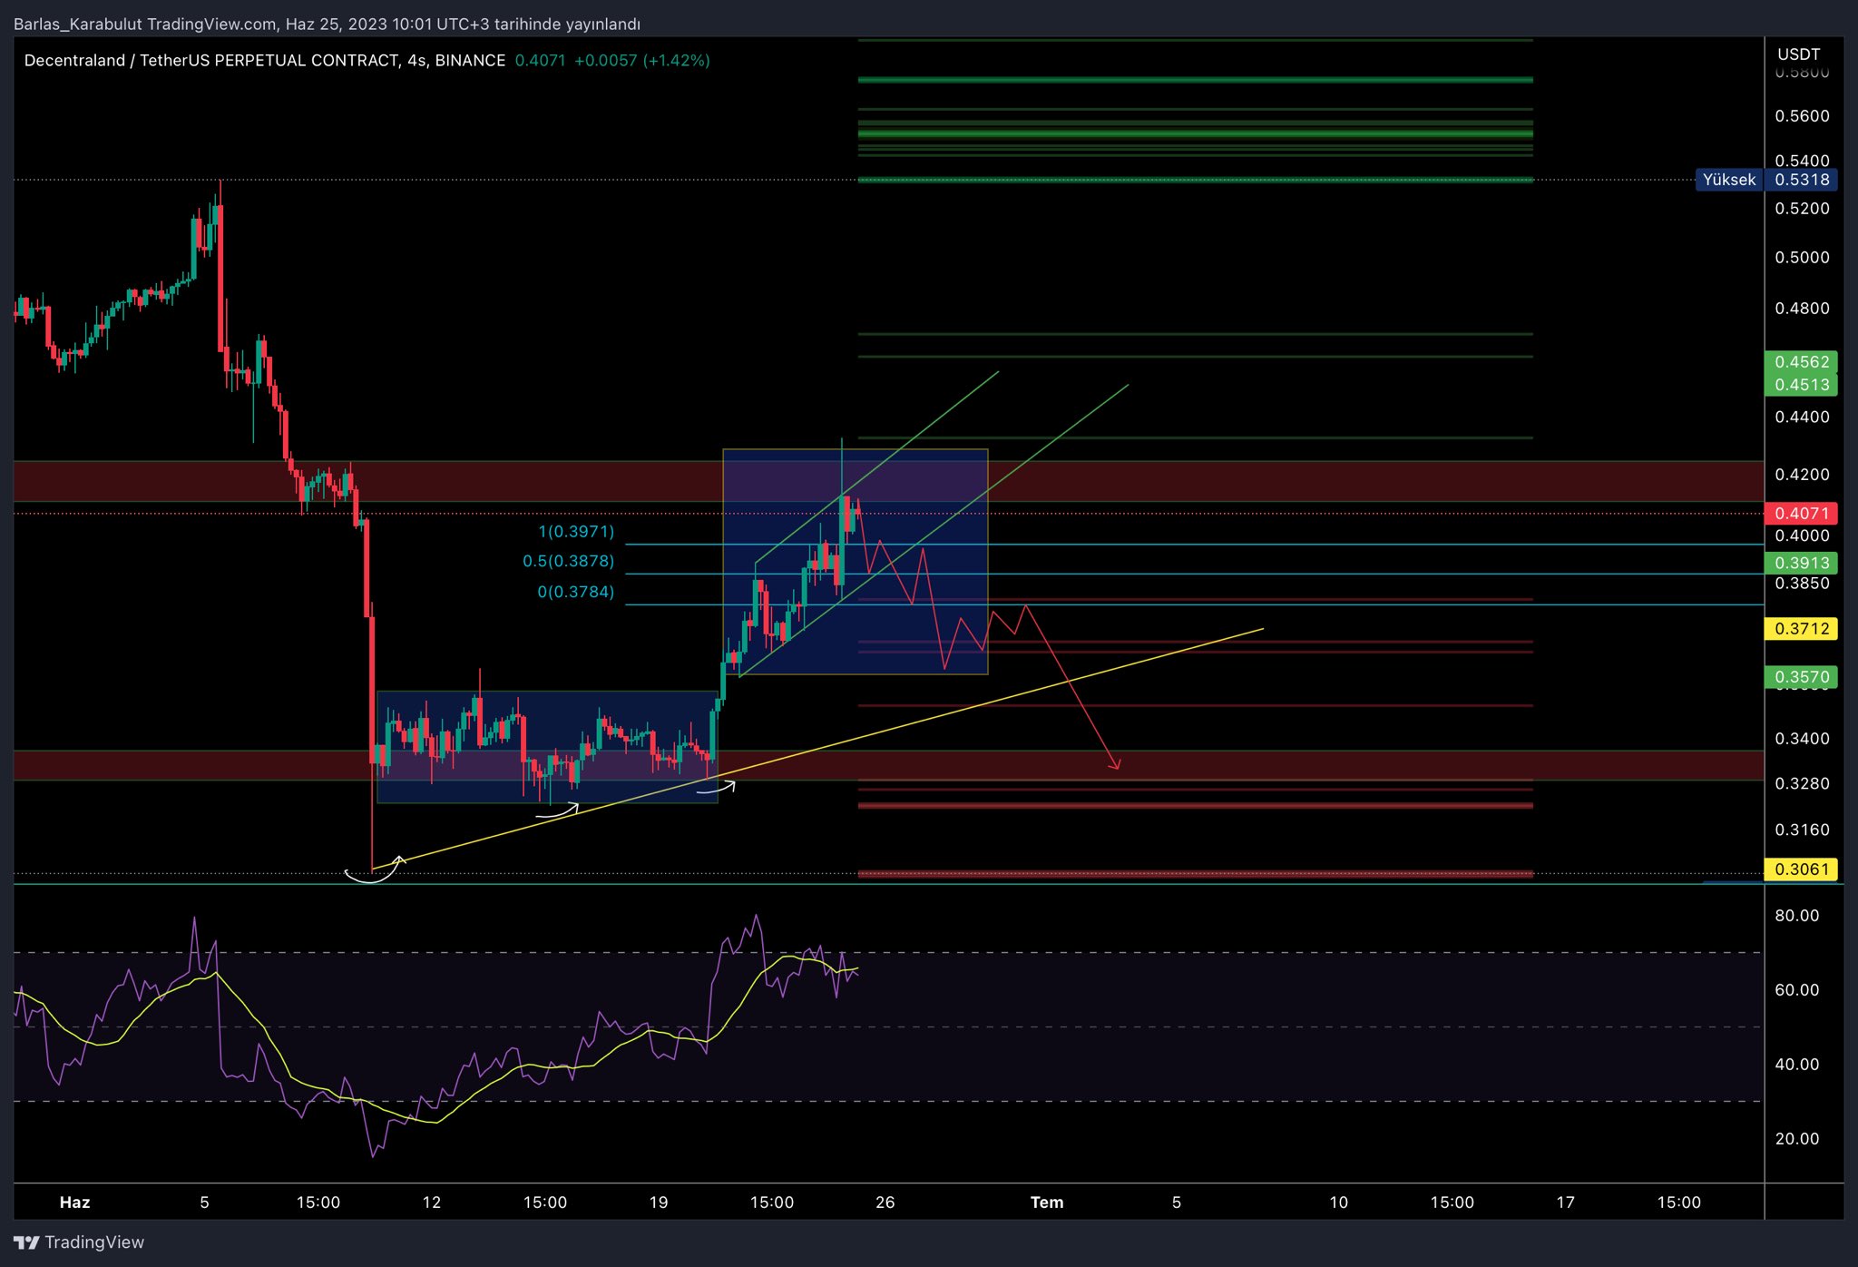Click the 60.00 RSI scale value

point(1797,990)
